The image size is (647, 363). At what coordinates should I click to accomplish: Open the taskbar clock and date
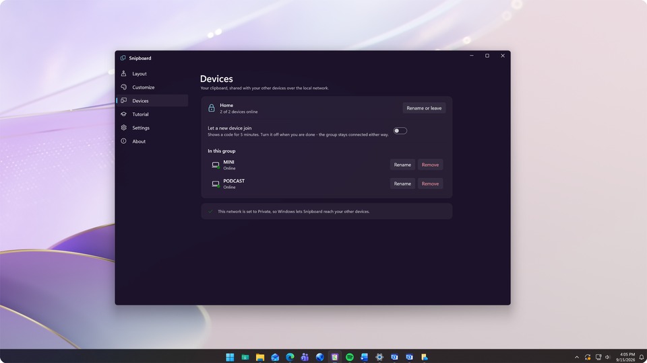[625, 357]
